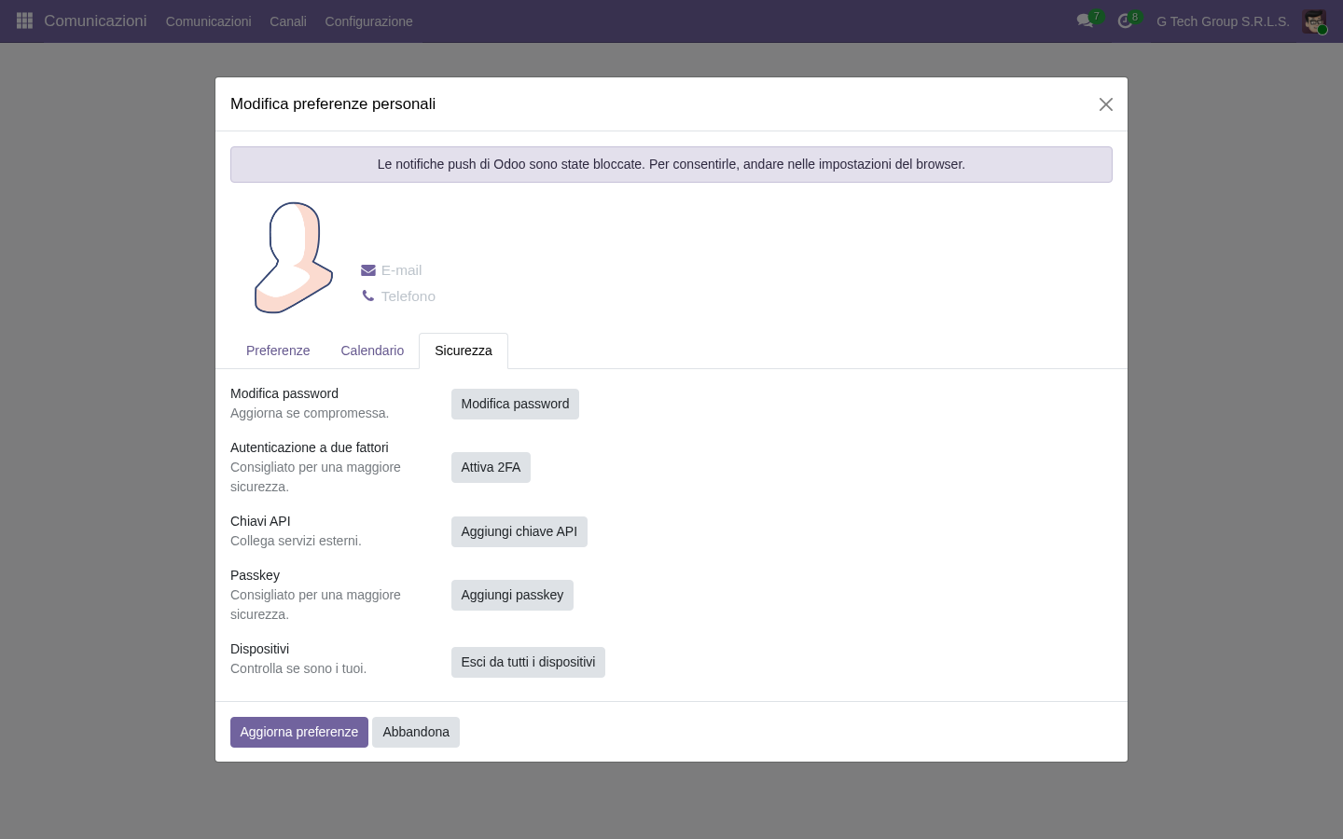Click the profile avatar image

coord(294,257)
